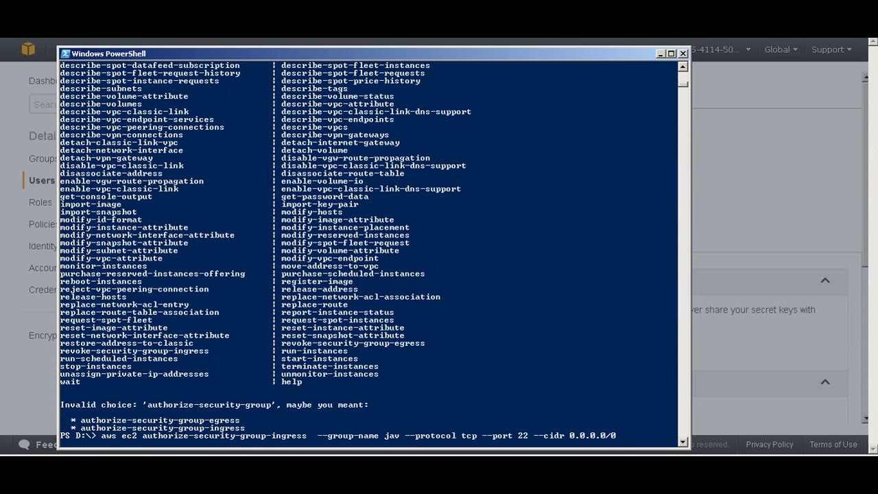878x494 pixels.
Task: Collapse the upper panel chevron in the AWS page
Action: coord(825,281)
